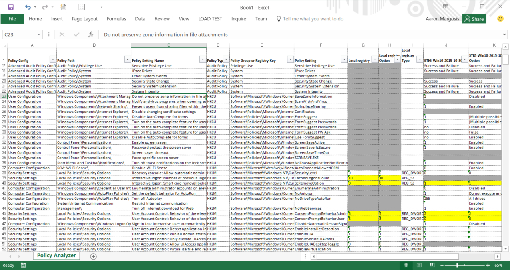Click the macro recording icon in status bar
Screen dimensions: 510x270
point(23,265)
